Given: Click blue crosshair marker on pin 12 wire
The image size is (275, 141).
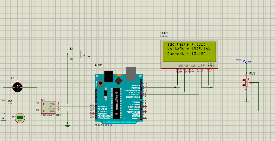Looking at the screenshot, I should [175, 87].
